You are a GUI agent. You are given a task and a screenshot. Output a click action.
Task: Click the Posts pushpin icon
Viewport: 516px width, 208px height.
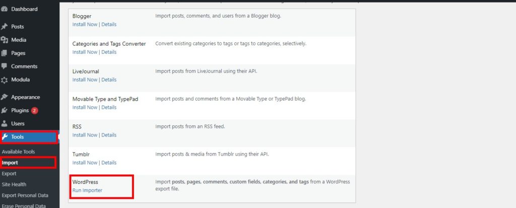[x=5, y=27]
